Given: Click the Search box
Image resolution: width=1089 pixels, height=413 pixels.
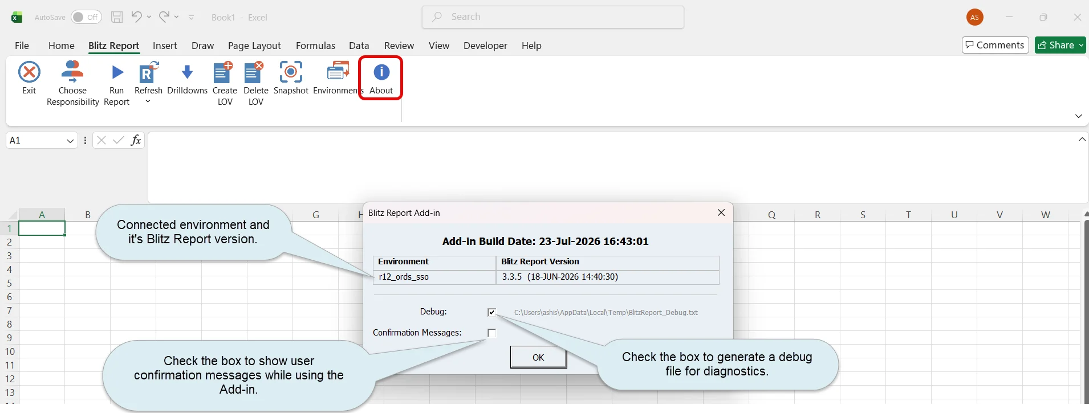Looking at the screenshot, I should click(553, 17).
